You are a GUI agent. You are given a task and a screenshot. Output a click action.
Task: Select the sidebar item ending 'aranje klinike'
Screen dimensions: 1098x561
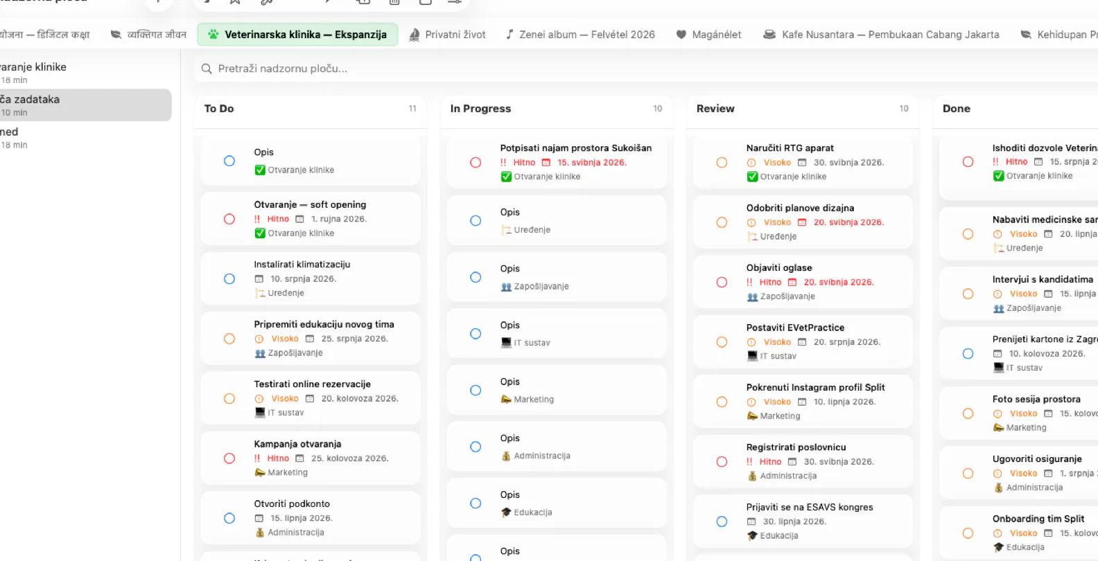click(85, 73)
